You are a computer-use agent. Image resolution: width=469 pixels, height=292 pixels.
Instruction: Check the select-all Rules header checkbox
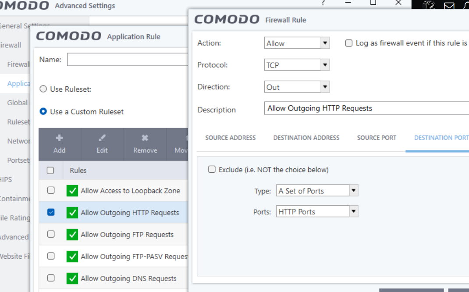click(x=50, y=171)
